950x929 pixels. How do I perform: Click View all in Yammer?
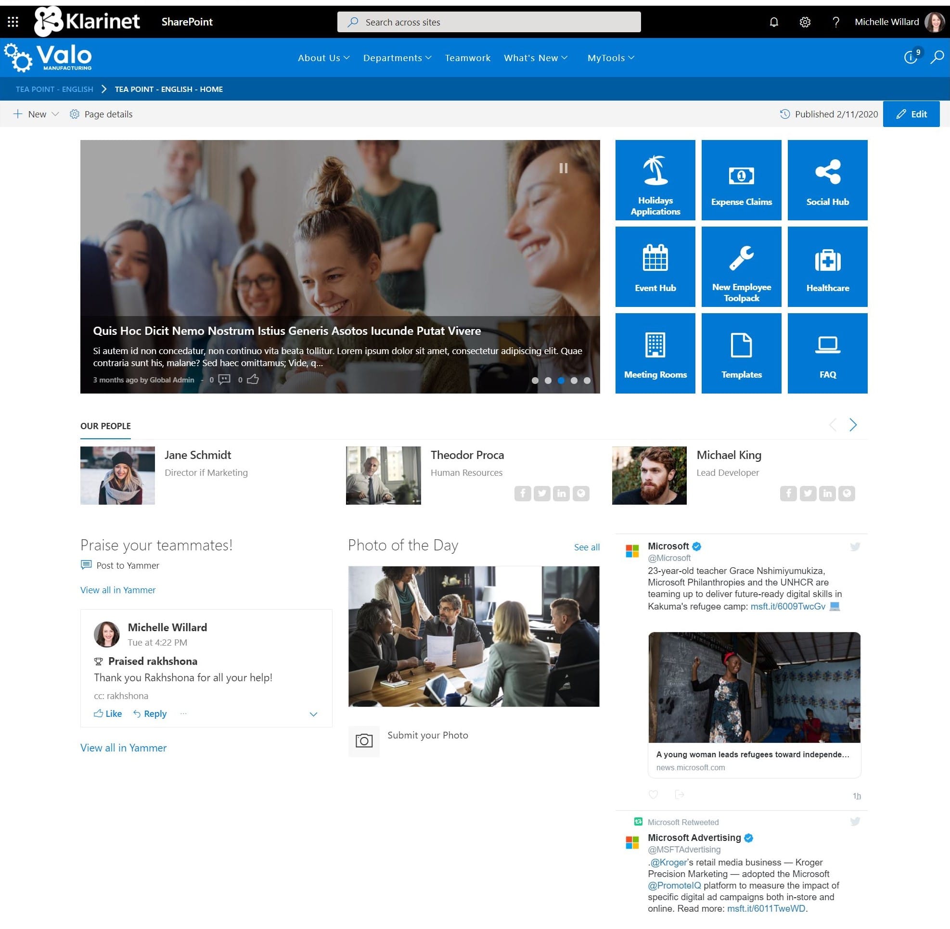pos(117,590)
